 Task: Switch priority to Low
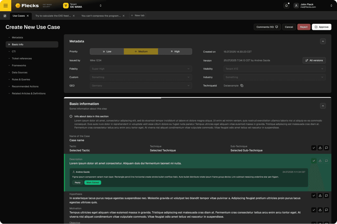pos(107,51)
